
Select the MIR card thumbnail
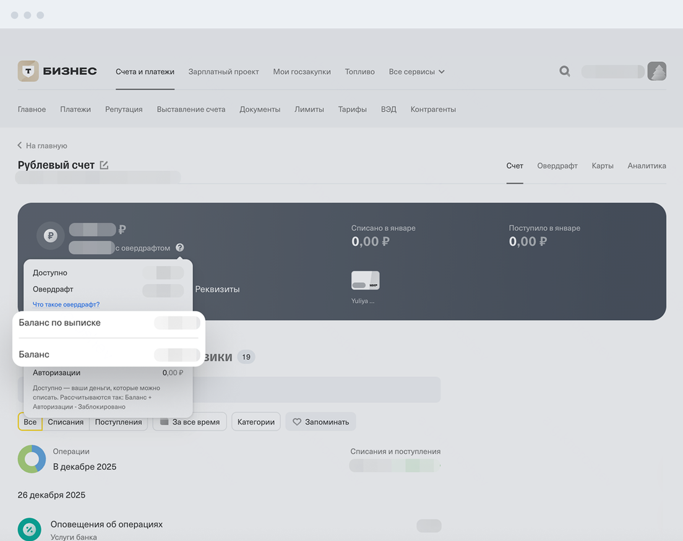click(365, 280)
